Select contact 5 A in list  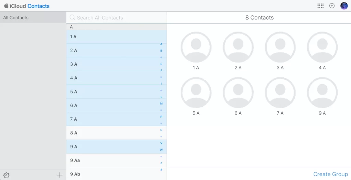pos(117,92)
